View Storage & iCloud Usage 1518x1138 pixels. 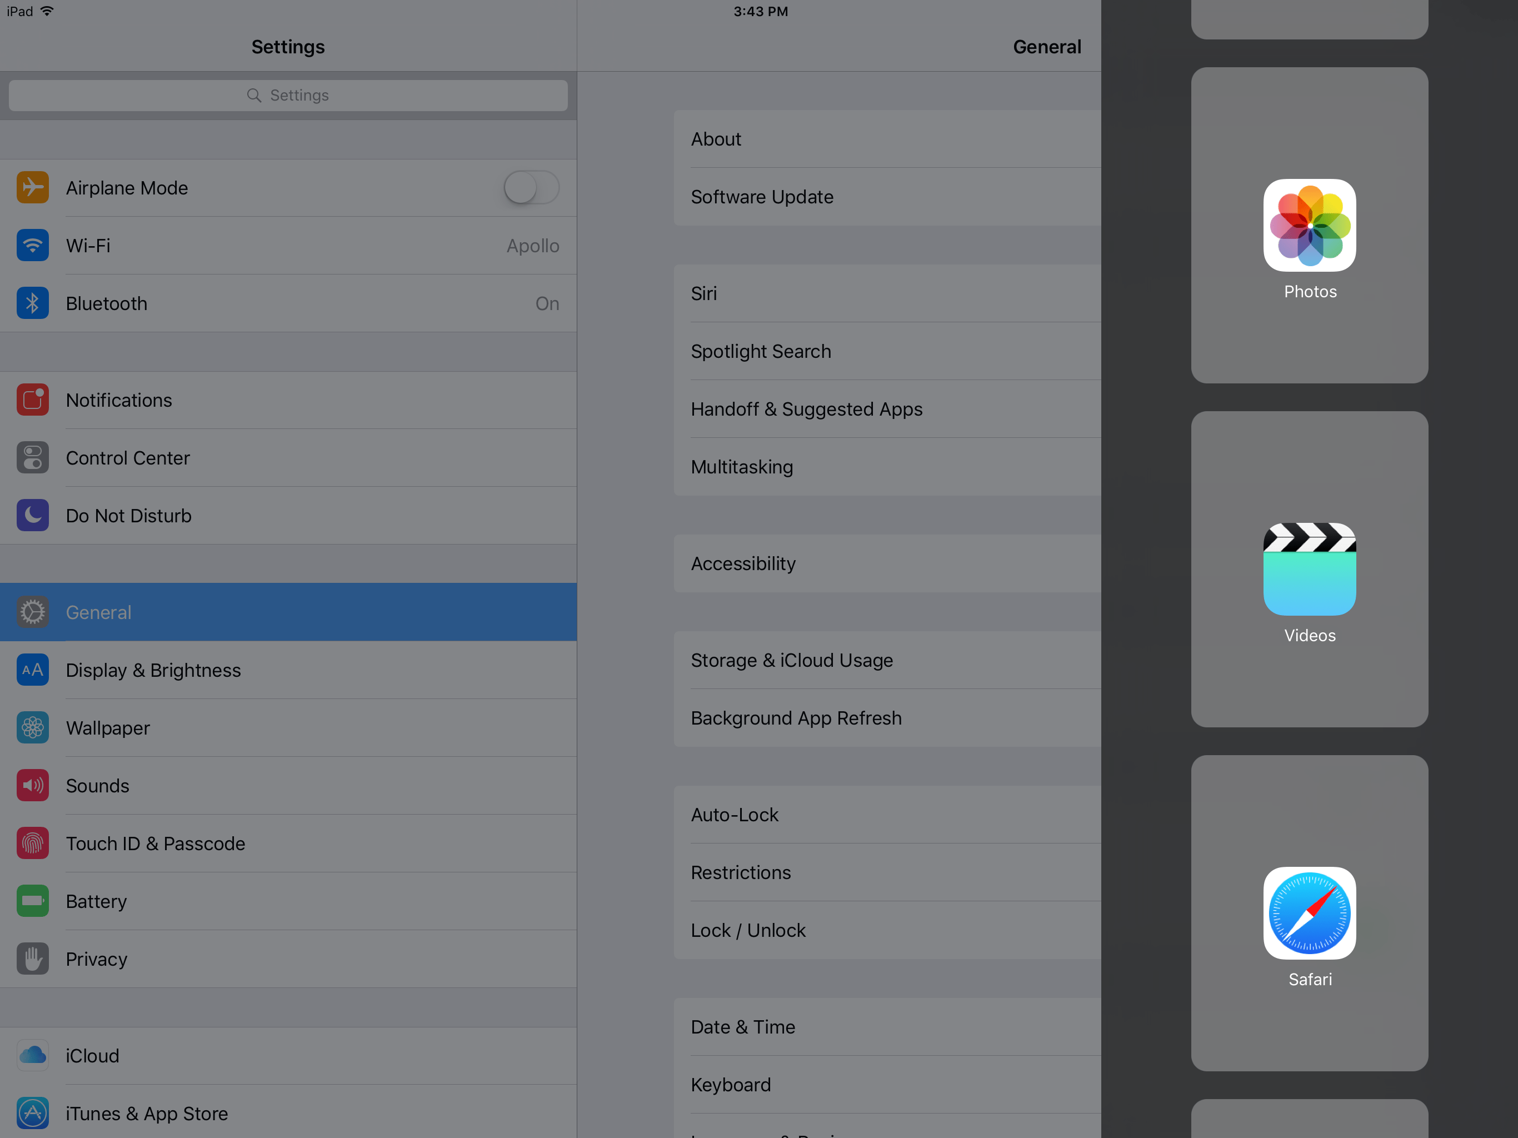tap(791, 660)
